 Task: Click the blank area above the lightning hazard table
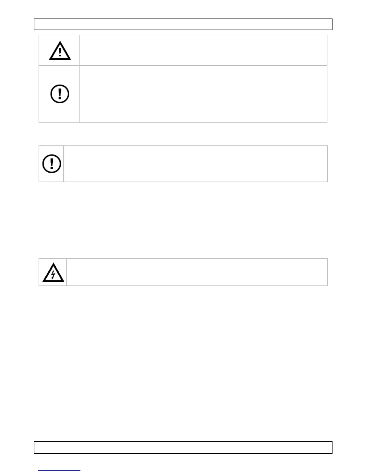pyautogui.click(x=183, y=221)
